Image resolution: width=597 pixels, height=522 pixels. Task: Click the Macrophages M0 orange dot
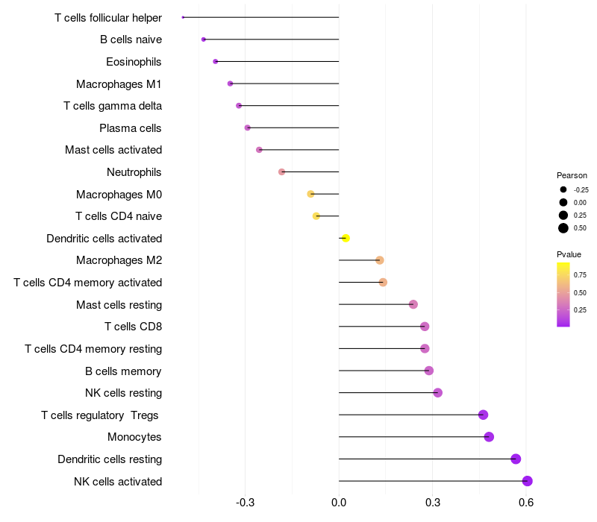(x=310, y=194)
